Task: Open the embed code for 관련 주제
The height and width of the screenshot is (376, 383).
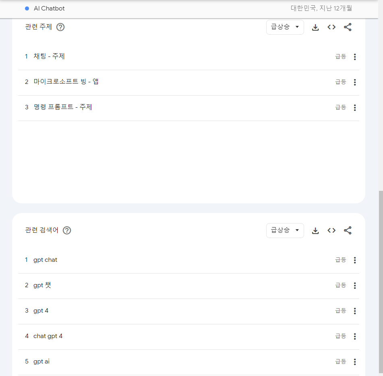Action: 331,27
